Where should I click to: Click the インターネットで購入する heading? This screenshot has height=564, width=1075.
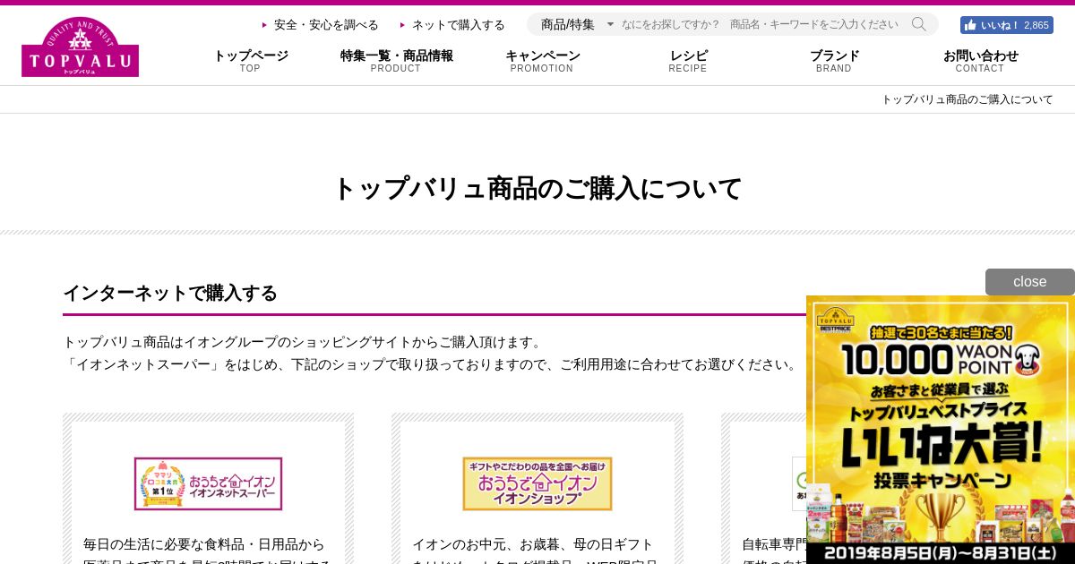point(170,293)
